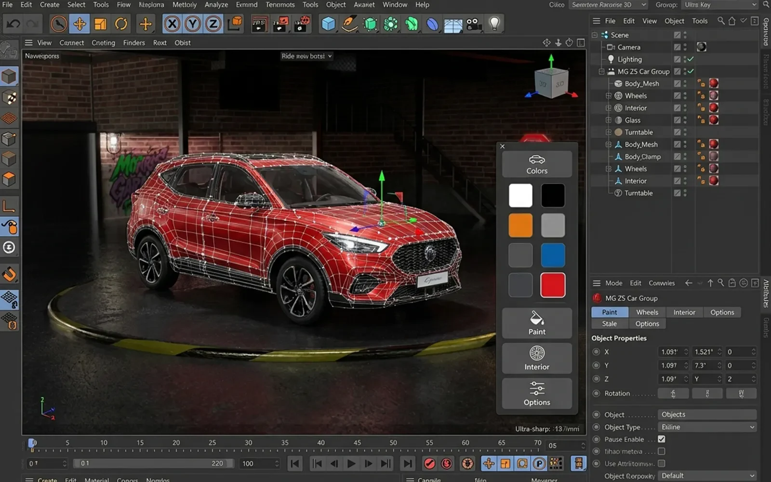Viewport: 771px width, 482px height.
Task: Click the Paint button in floating panel
Action: (x=537, y=323)
